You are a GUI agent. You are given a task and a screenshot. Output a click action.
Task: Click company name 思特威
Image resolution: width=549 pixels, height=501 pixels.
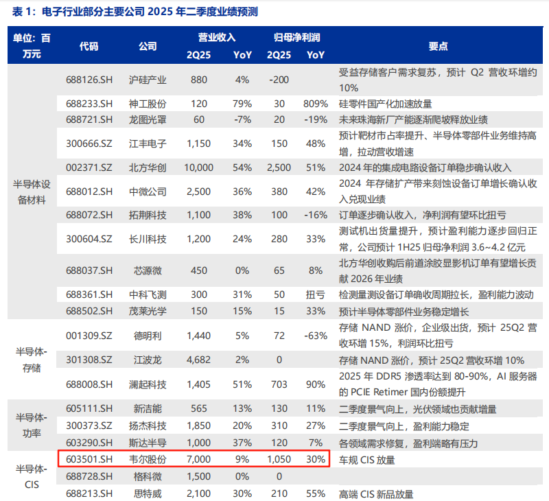tap(148, 493)
